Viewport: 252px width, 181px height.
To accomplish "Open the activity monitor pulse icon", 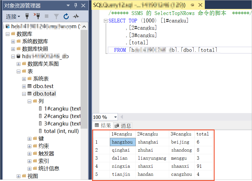I will [x=76, y=16].
